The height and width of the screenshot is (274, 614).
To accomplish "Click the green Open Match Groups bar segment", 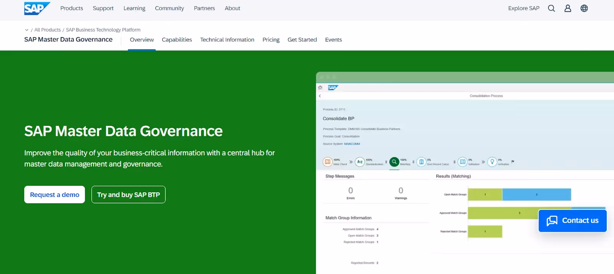I will click(485, 195).
